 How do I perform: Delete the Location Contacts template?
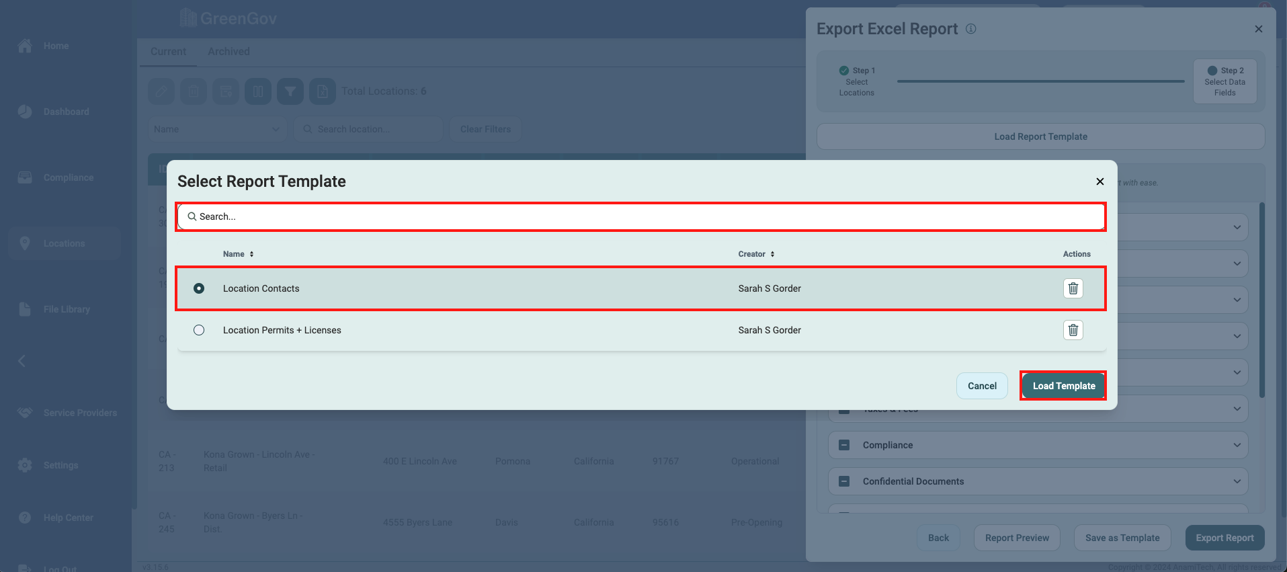click(x=1073, y=288)
